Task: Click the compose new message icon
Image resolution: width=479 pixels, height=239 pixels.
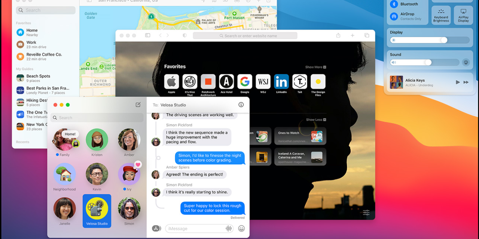Action: click(138, 105)
